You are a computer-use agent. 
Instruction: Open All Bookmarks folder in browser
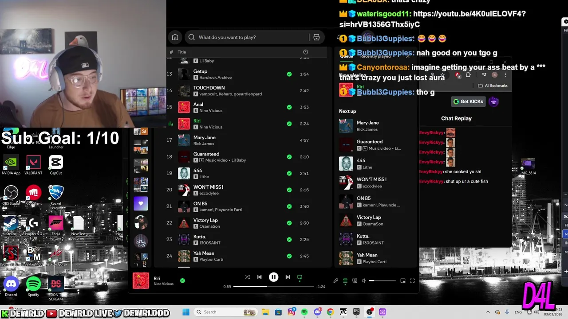click(x=493, y=86)
